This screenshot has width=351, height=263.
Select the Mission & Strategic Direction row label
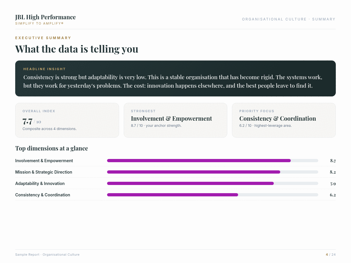click(x=44, y=172)
